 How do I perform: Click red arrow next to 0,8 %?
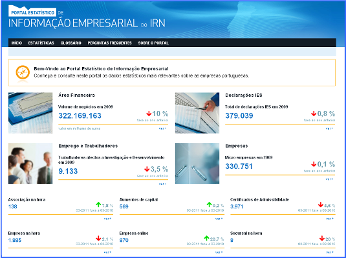314,114
